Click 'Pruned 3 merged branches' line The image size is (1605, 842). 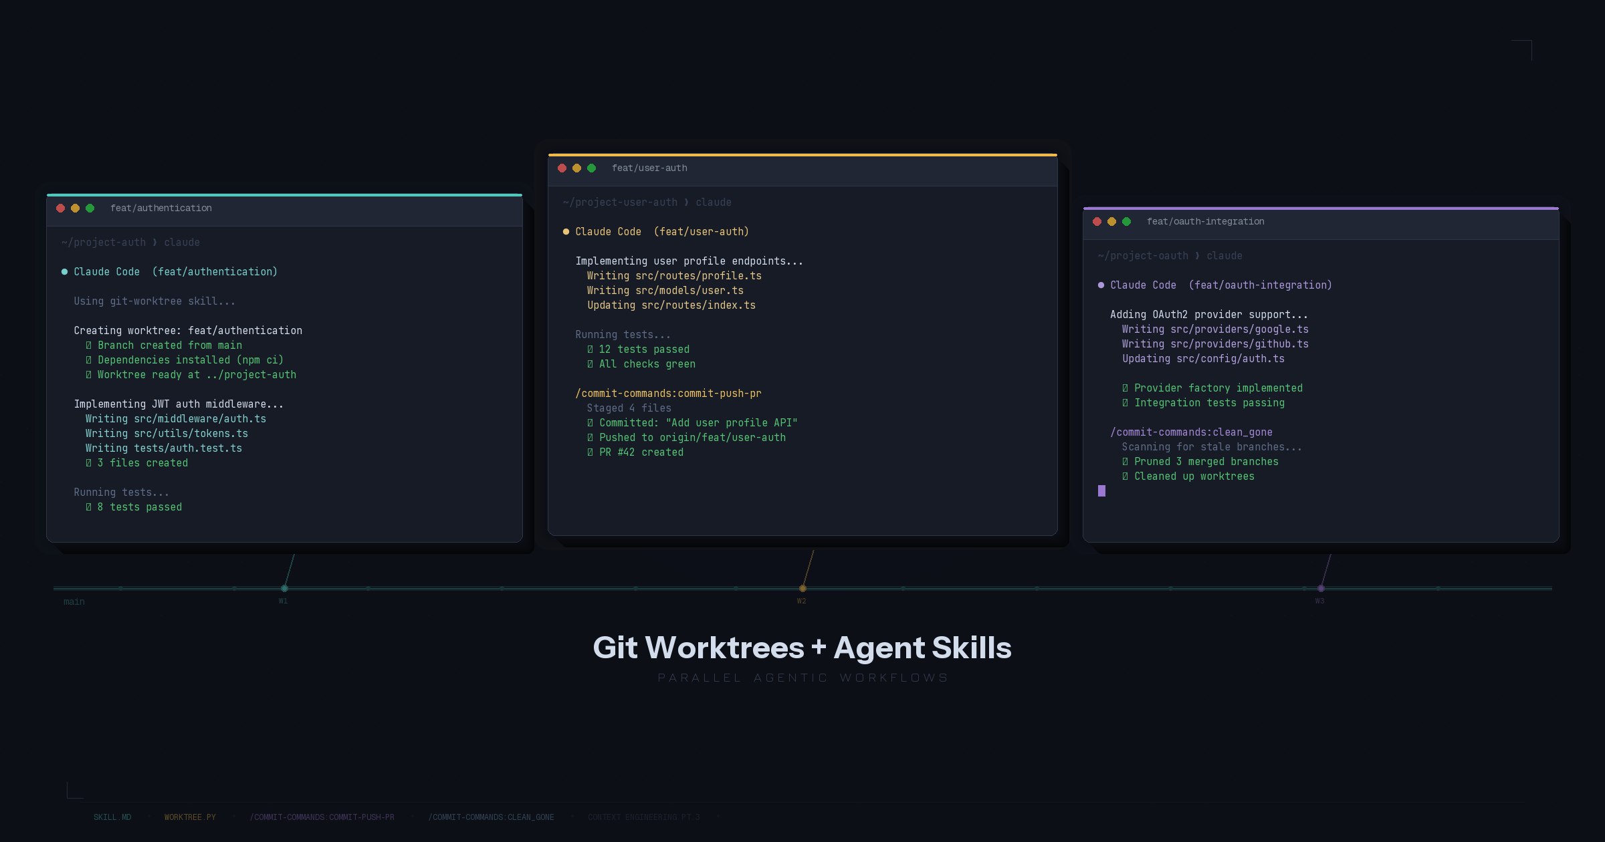point(1200,462)
